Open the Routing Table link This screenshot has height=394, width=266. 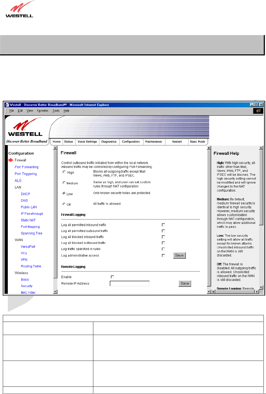[31, 266]
